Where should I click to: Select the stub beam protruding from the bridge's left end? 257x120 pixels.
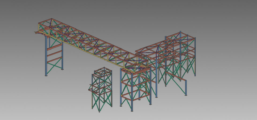click(36, 33)
